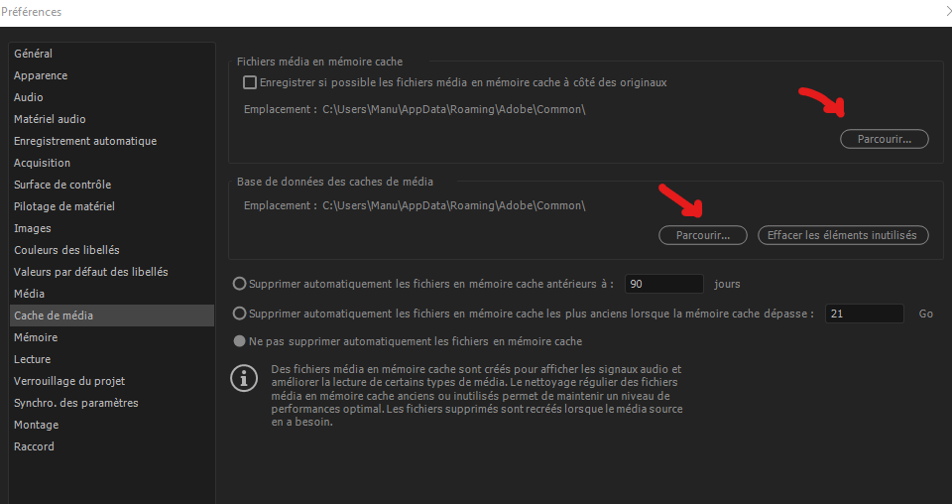Click Parcourir for media cache files location
Image resolution: width=952 pixels, height=504 pixels.
pos(884,139)
